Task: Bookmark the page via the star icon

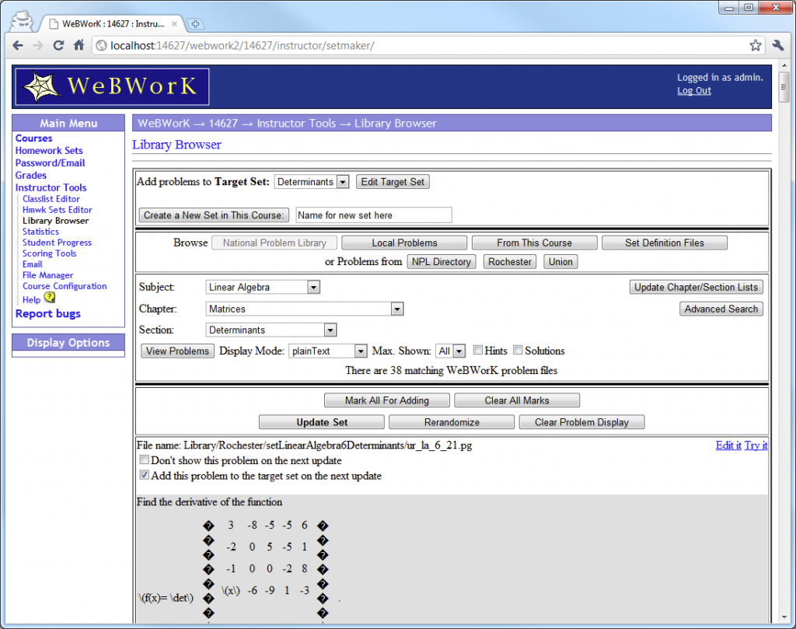Action: pos(755,45)
